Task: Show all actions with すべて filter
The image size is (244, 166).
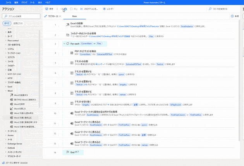Action: 7,23
